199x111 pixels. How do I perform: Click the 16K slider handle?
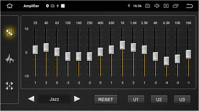click(188, 54)
